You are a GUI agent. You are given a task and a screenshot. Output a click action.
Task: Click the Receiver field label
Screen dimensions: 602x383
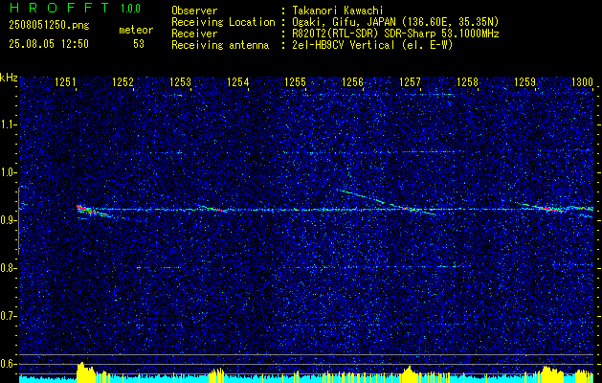[x=194, y=34]
